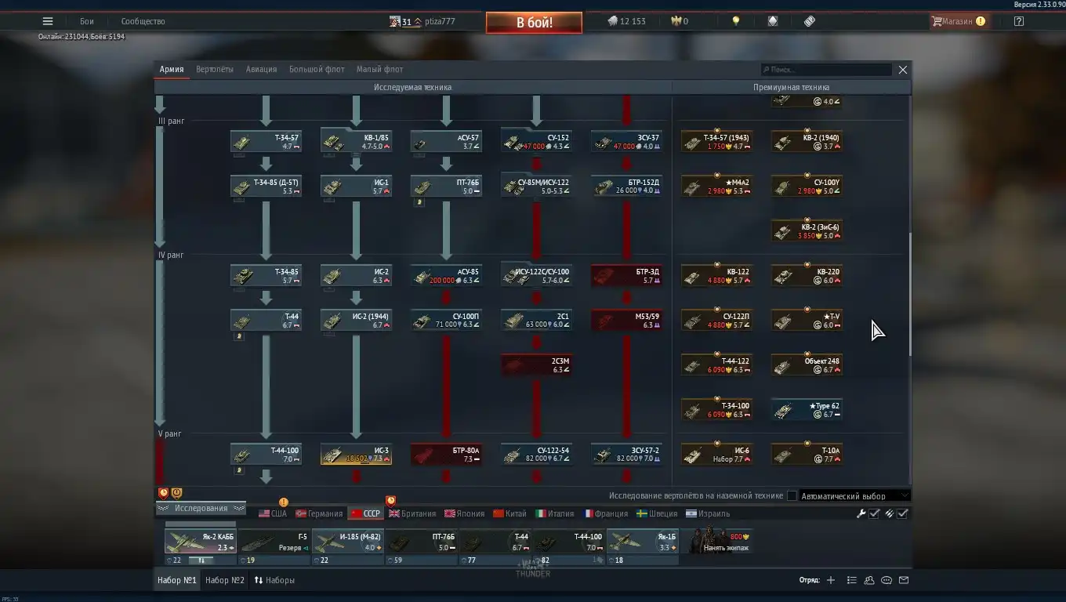Open the Магазин store
The height and width of the screenshot is (602, 1066).
pos(958,22)
